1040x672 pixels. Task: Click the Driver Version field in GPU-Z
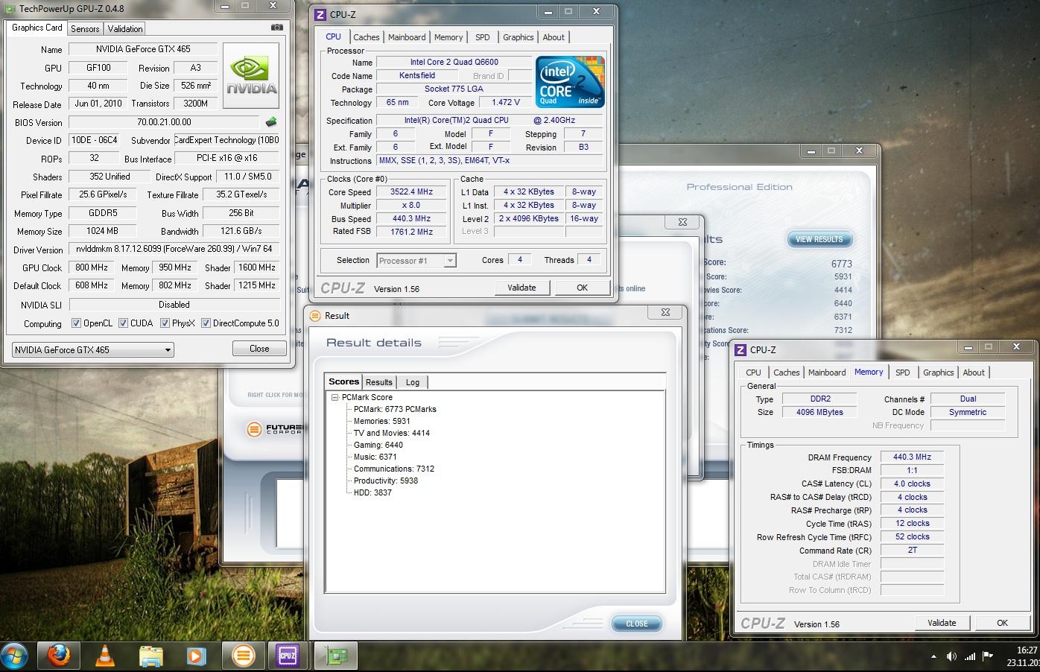174,249
